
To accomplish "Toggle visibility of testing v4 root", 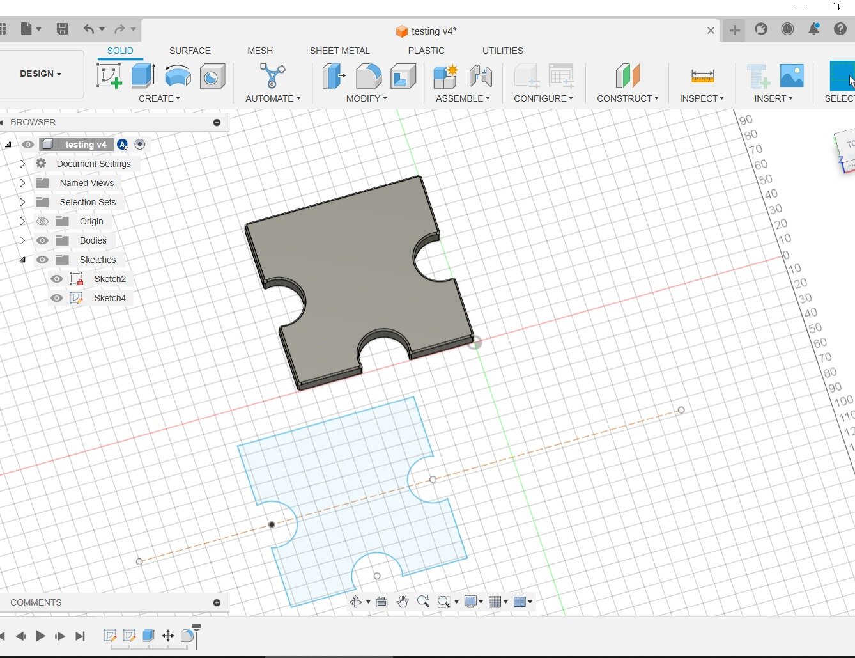I will tap(27, 145).
